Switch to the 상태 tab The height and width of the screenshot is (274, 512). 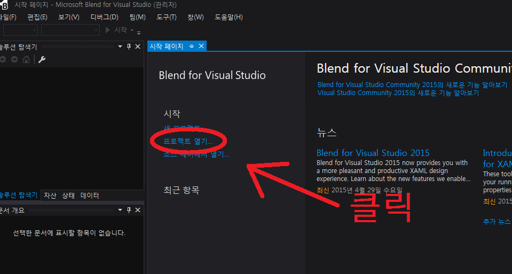tap(68, 195)
